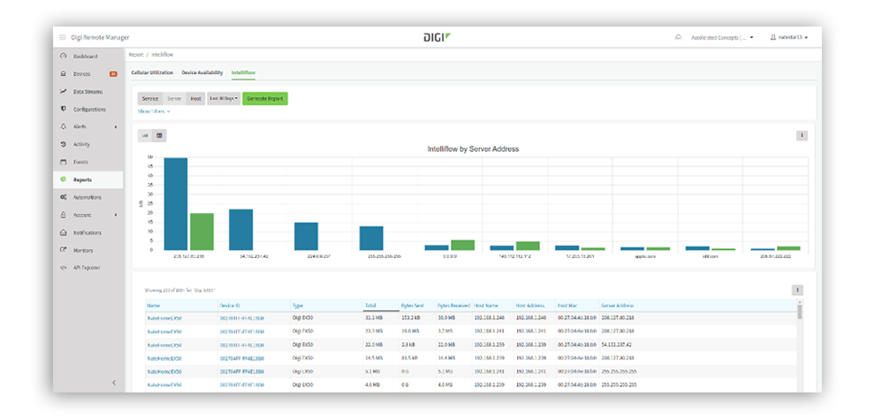
Task: Open the Last 30 Days dropdown
Action: coord(224,99)
